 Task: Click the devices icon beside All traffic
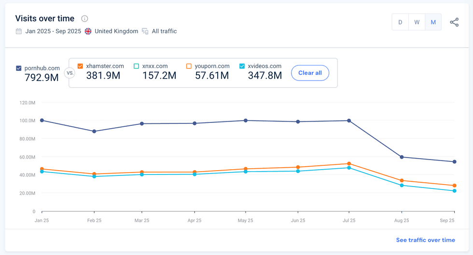[x=145, y=31]
